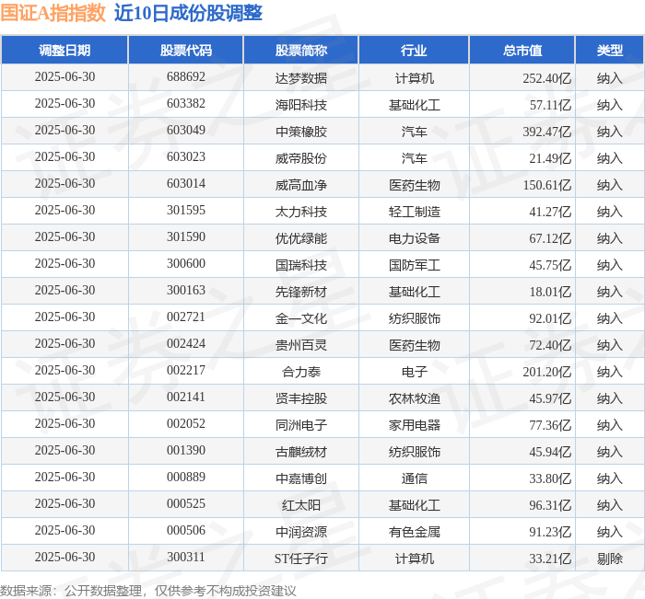The image size is (645, 599).
Task: Click market value 92.01亿
Action: point(550,318)
